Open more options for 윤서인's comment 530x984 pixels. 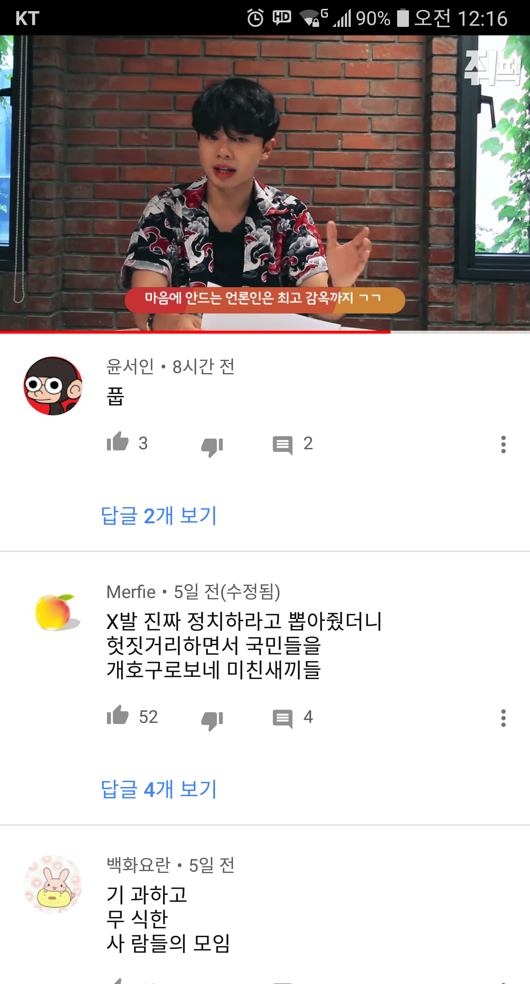[503, 444]
